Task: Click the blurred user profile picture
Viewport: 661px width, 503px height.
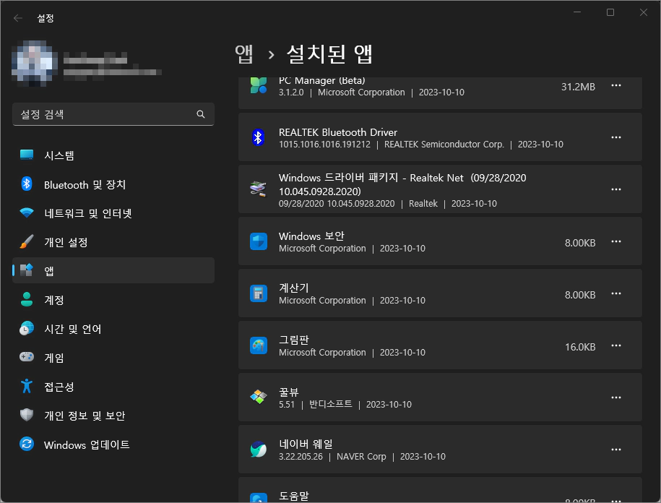Action: tap(35, 64)
